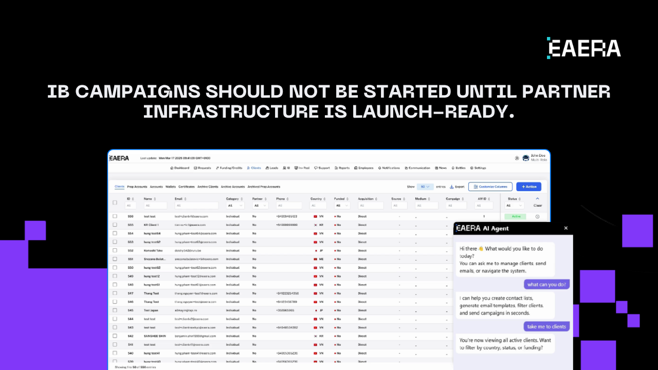Click the Phone filter input
The height and width of the screenshot is (370, 658).
coord(289,206)
